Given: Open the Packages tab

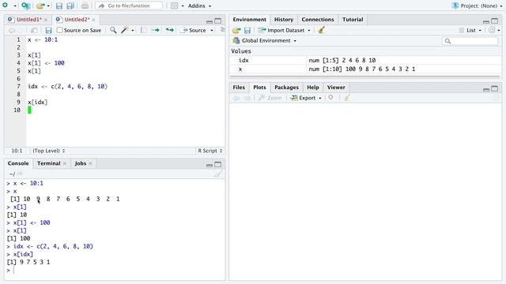Looking at the screenshot, I should point(286,88).
